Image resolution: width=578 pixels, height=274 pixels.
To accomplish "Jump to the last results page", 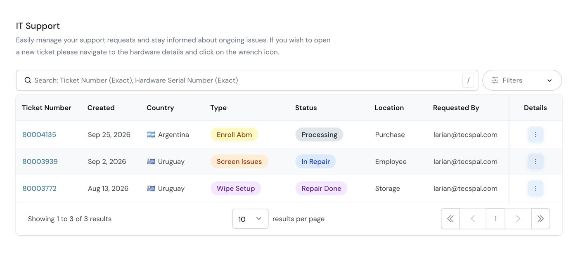I will 540,219.
